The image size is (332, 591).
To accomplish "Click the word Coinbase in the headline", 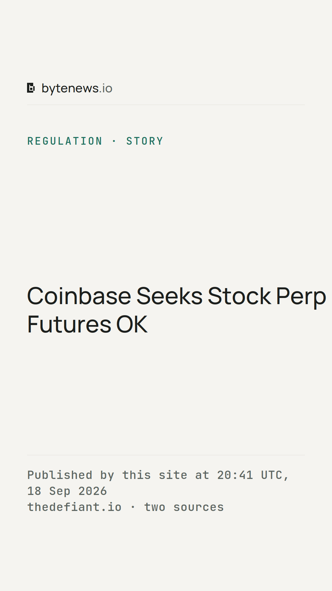I will click(79, 296).
